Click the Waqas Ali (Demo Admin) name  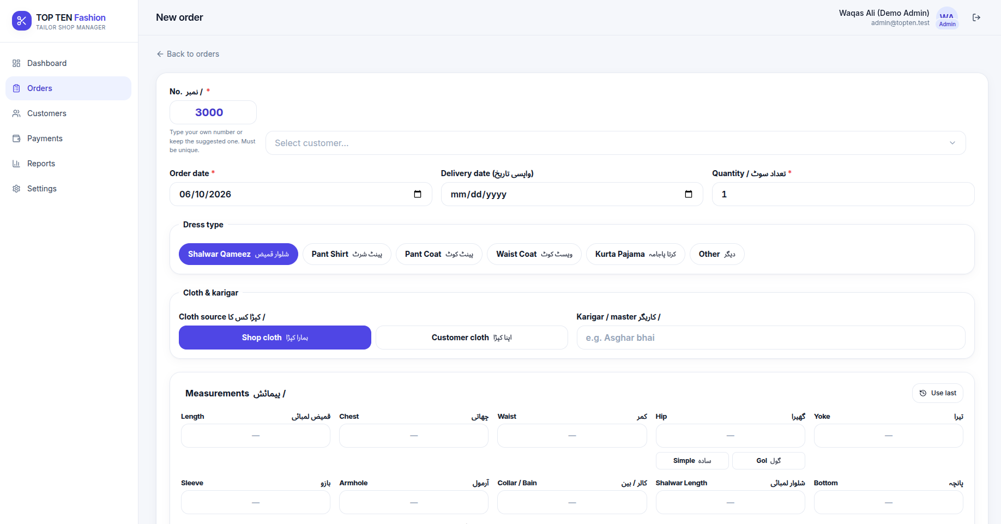pyautogui.click(x=884, y=13)
